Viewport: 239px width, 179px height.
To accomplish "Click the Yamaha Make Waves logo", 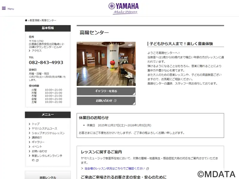I will [123, 8].
